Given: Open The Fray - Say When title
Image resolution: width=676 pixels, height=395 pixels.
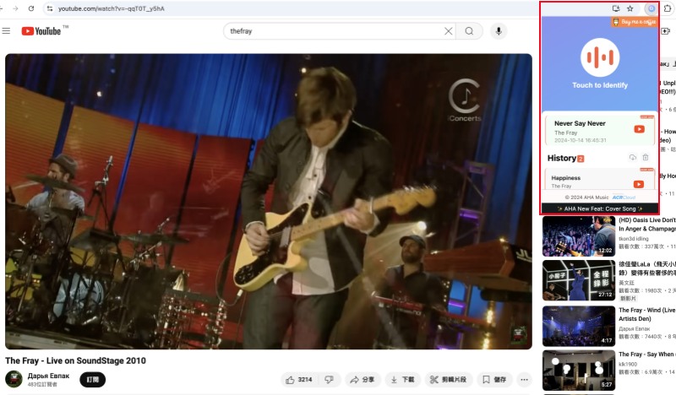Looking at the screenshot, I should tap(647, 354).
